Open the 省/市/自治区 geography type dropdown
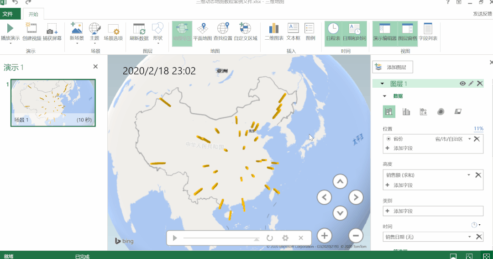Viewport: 493px width, 259px height. (x=469, y=139)
